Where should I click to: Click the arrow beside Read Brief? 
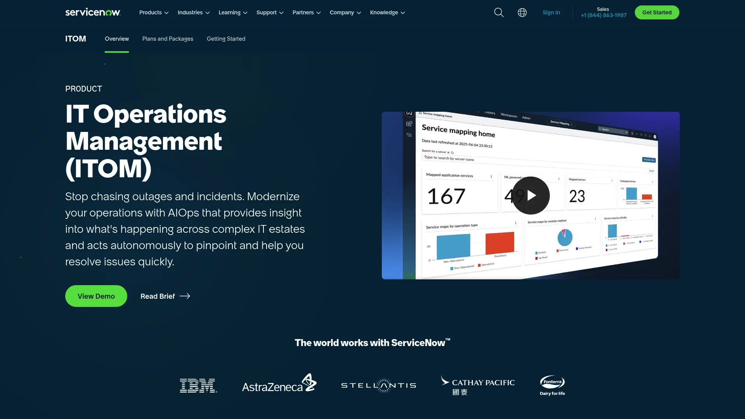coord(185,296)
